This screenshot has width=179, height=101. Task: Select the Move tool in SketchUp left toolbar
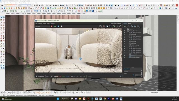point(1,36)
